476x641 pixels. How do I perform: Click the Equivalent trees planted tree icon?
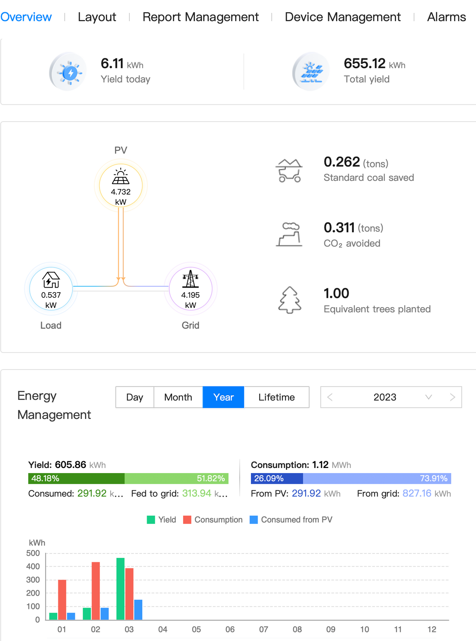(x=290, y=300)
